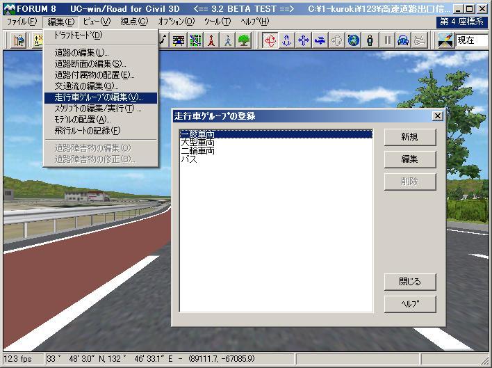Choose 交通流の編集(G) menu entry
Image resolution: width=492 pixels, height=368 pixels.
[x=100, y=86]
